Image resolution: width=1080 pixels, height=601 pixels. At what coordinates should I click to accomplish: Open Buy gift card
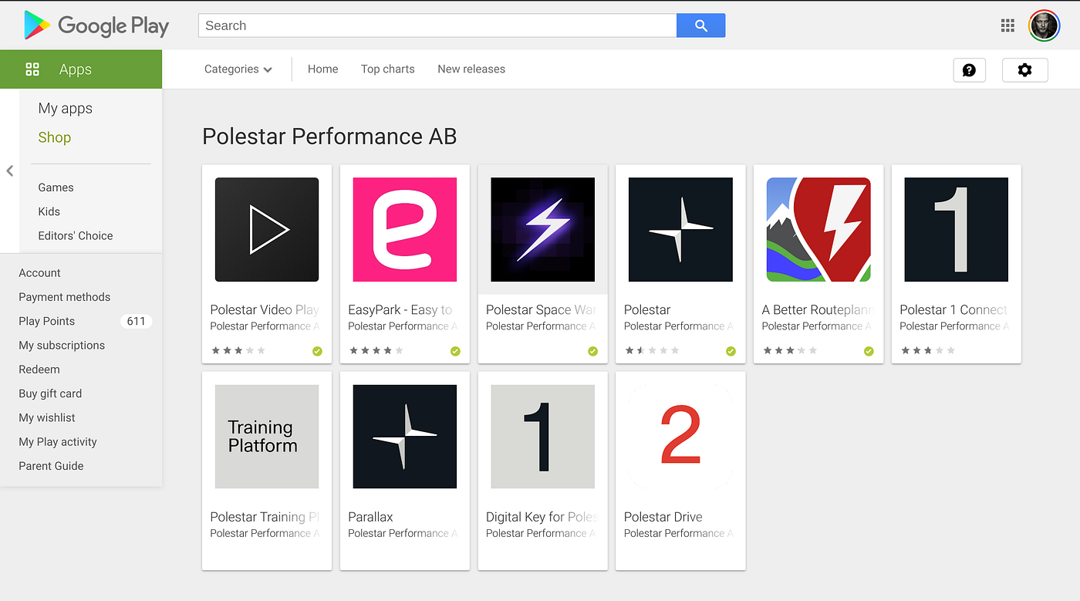tap(50, 393)
